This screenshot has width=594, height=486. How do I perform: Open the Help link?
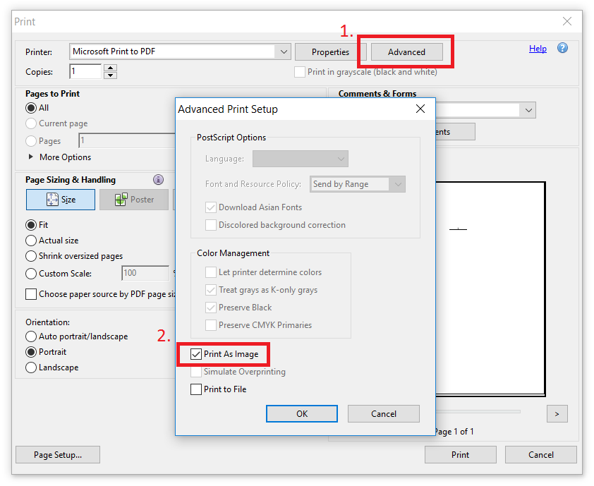click(538, 49)
